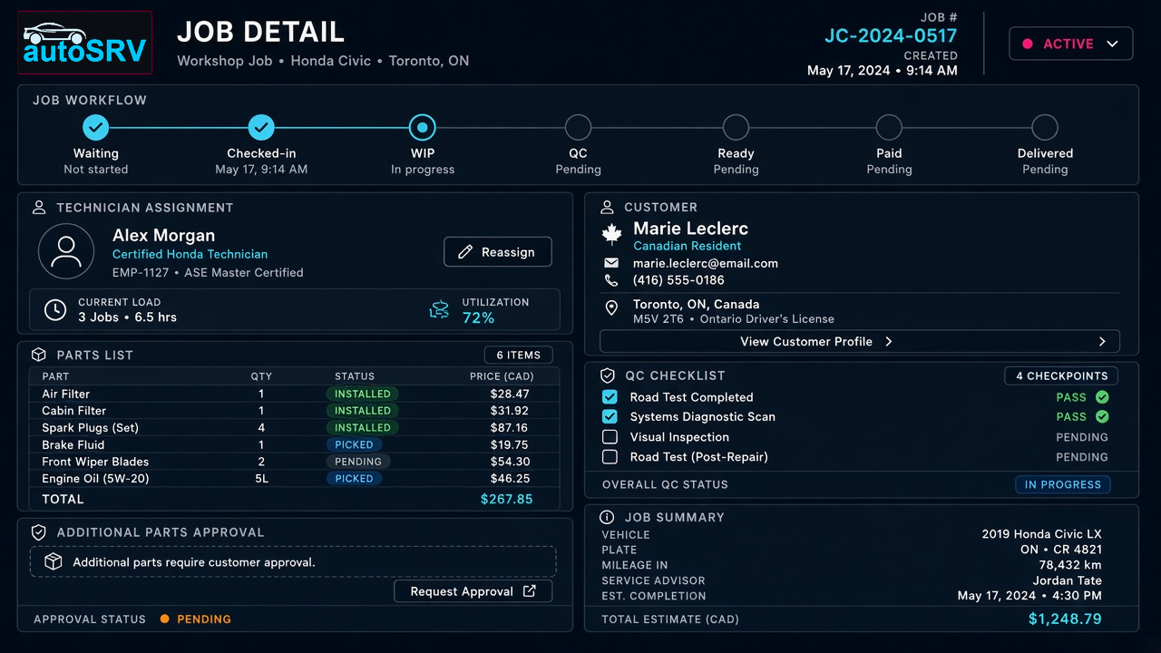Image resolution: width=1161 pixels, height=653 pixels.
Task: Click the Front Wiper Blades part name
Action: [x=95, y=462]
